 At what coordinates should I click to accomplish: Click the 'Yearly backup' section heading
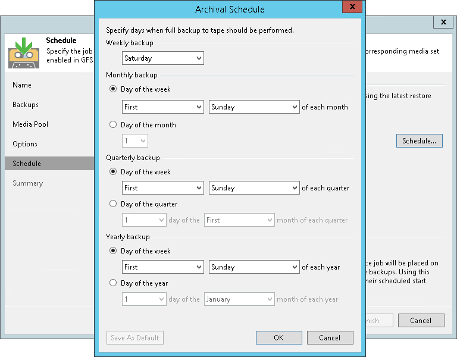point(128,237)
